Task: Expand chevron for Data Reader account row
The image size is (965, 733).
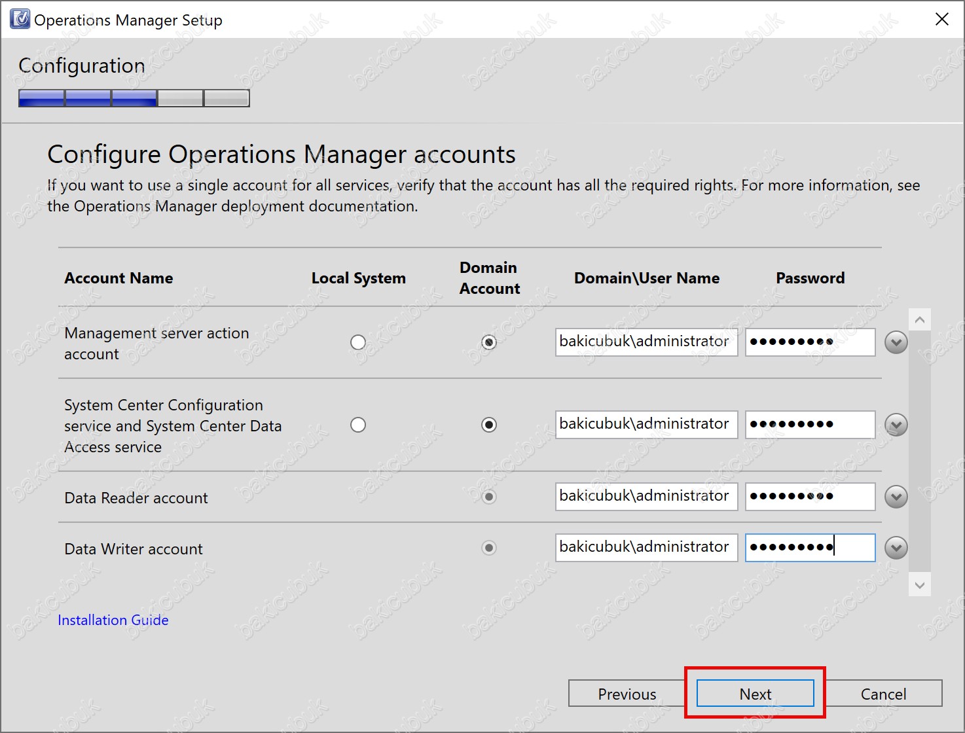Action: tap(896, 497)
